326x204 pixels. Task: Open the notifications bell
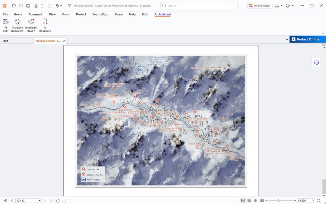coord(277,6)
